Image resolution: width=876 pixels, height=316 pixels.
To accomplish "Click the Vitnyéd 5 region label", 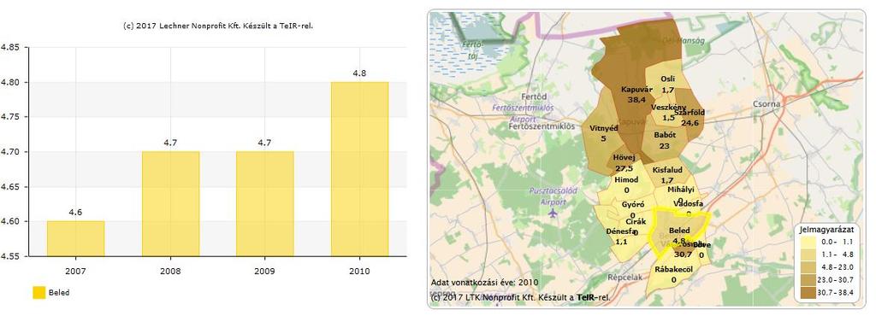I will (603, 133).
